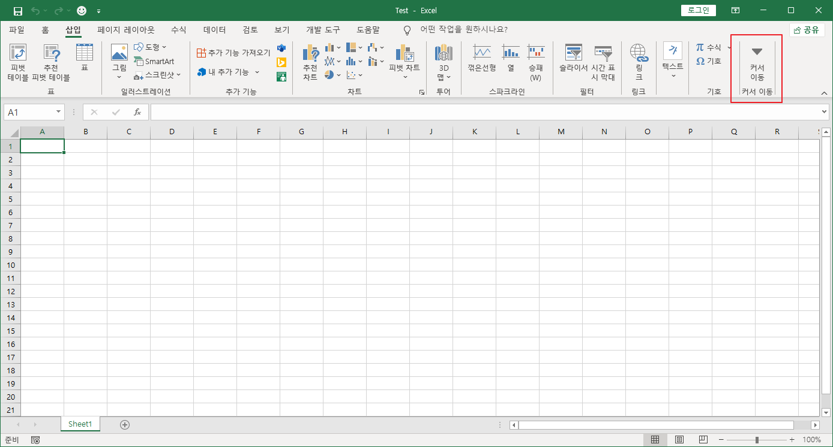This screenshot has width=833, height=447.
Task: Insert a SmartArt graphic
Action: [x=154, y=61]
